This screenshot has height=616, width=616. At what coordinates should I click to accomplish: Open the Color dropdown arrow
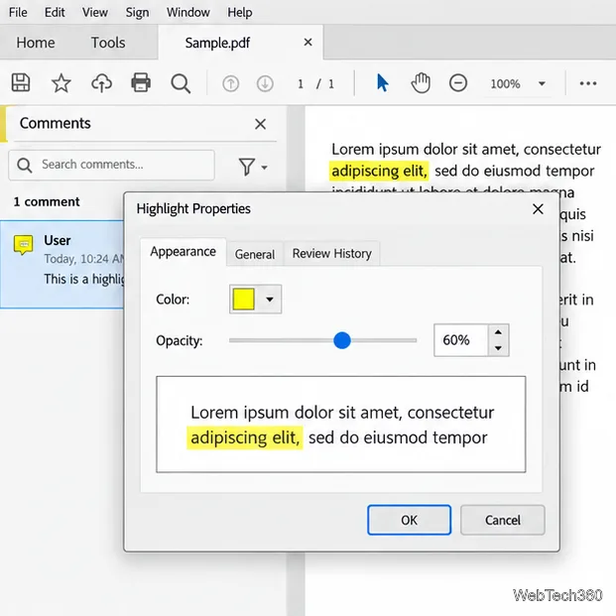click(270, 300)
